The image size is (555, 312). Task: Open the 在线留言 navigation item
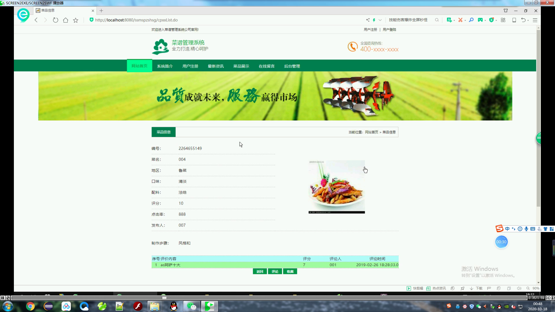click(267, 66)
